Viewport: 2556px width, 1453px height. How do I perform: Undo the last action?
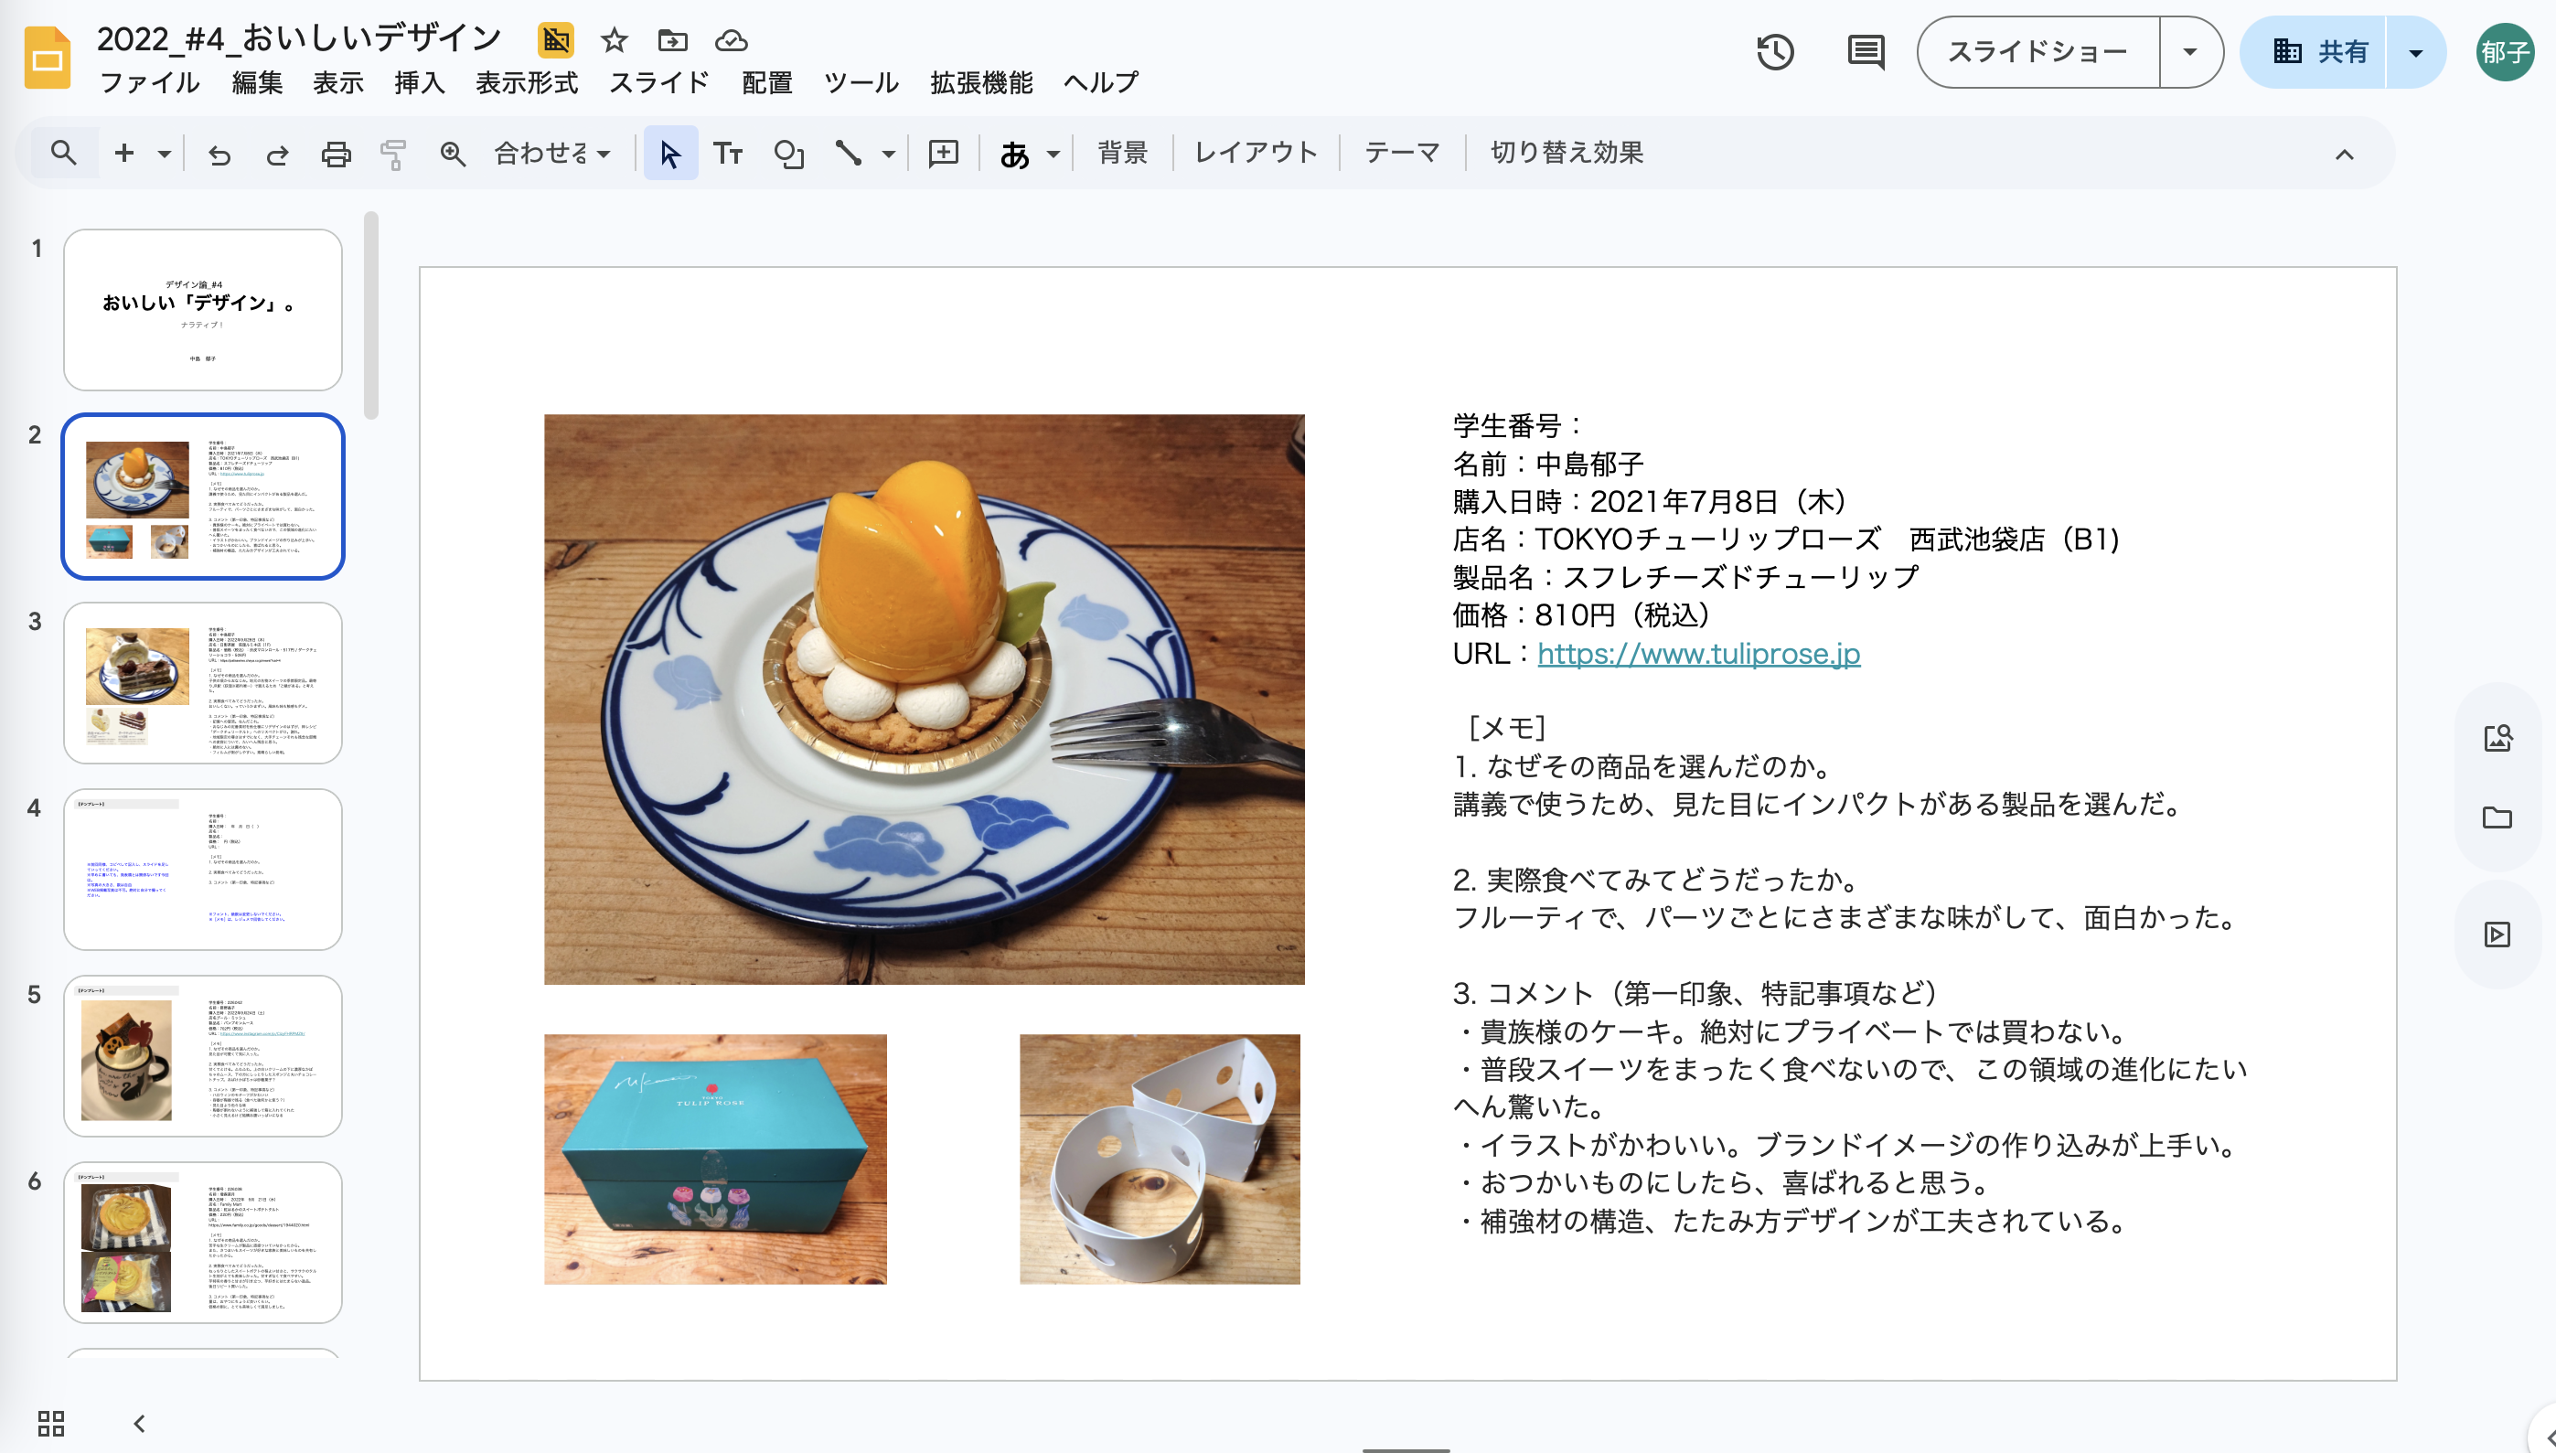(x=219, y=153)
